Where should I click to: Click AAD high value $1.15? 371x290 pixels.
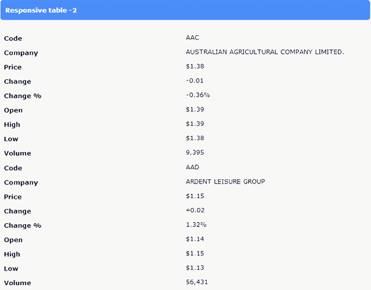point(195,254)
